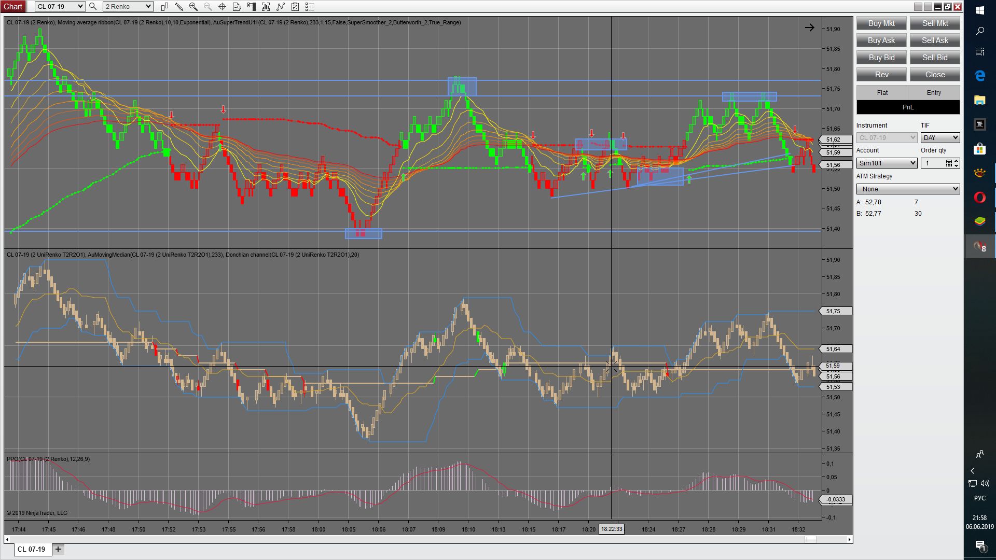Viewport: 996px width, 560px height.
Task: Open File Explorer from taskbar
Action: (x=980, y=100)
